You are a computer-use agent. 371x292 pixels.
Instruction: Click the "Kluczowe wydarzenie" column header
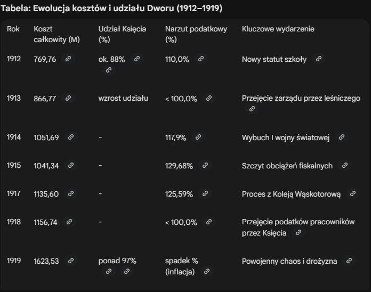278,29
